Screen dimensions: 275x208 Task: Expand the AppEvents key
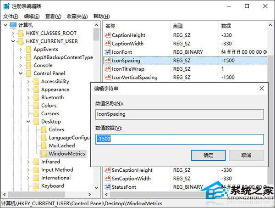point(21,50)
